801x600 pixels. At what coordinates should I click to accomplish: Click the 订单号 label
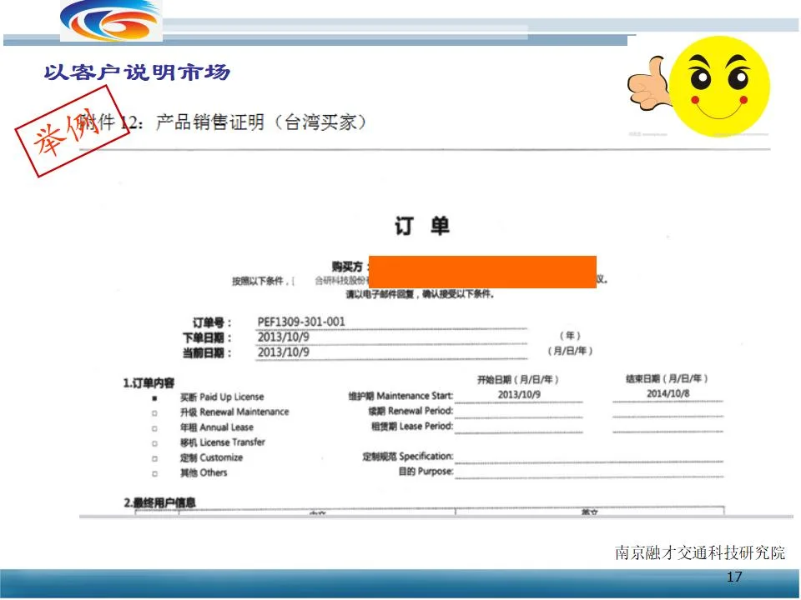211,323
